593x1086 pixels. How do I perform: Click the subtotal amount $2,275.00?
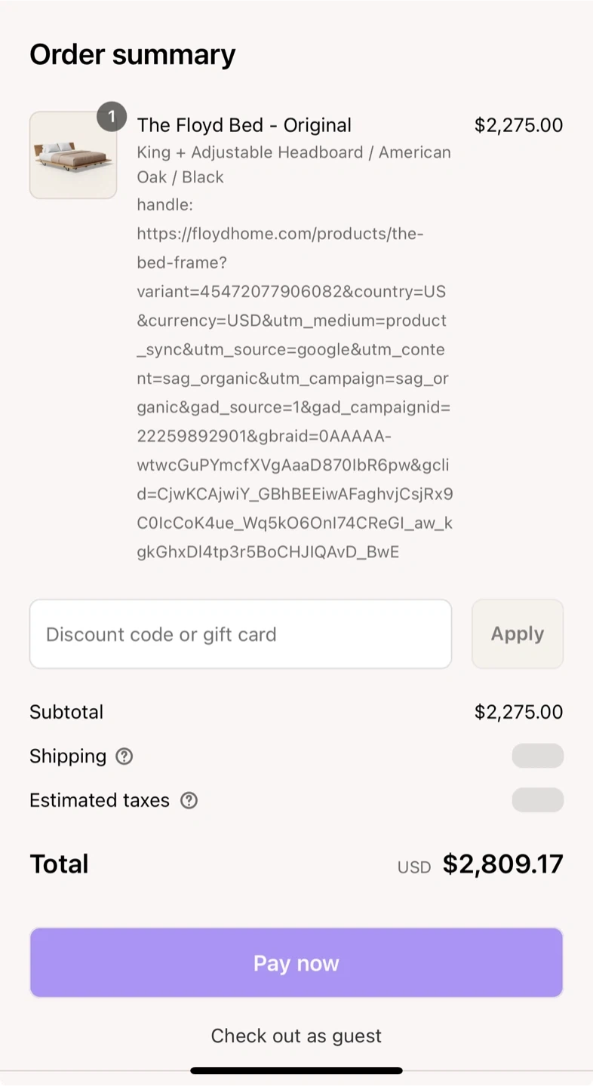518,712
